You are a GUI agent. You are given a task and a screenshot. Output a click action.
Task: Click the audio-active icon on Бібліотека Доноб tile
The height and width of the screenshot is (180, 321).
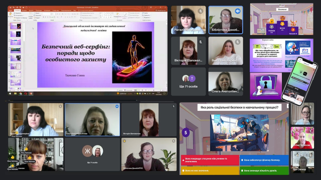[x=237, y=11]
